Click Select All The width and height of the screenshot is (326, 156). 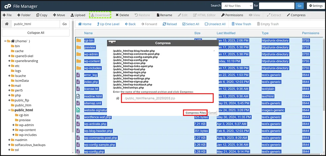(x=191, y=24)
